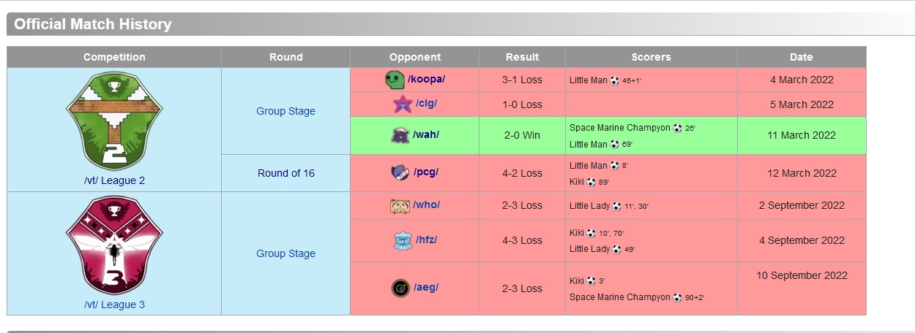The image size is (915, 333).
Task: Click the /wah/ team logo icon
Action: [400, 135]
